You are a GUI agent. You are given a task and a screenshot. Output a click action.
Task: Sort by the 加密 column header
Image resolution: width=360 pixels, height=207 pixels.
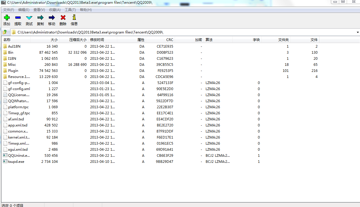coord(189,40)
